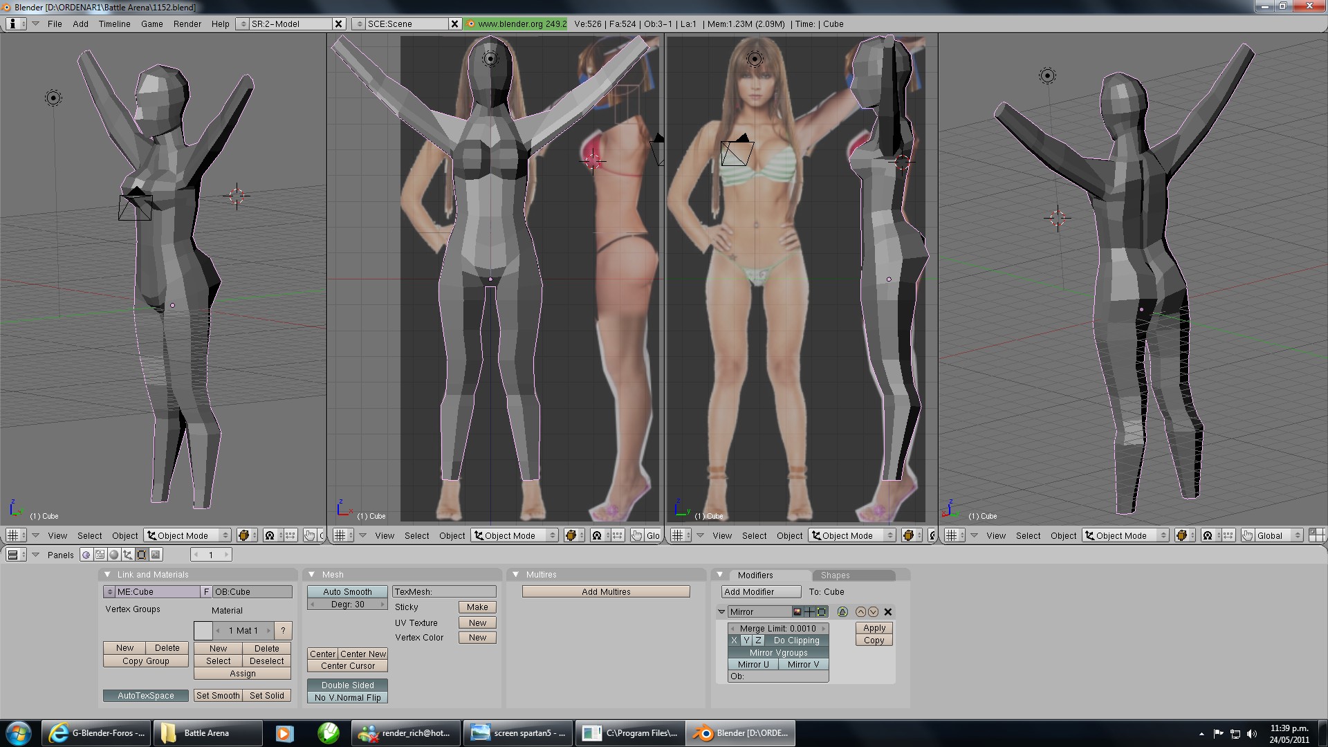Open Object Mode dropdown in leftmost viewport
Image resolution: width=1328 pixels, height=747 pixels.
coord(187,536)
